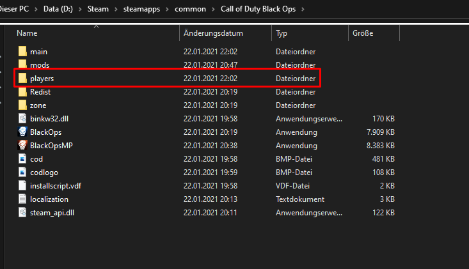
Task: Click the main folder icon
Action: pyautogui.click(x=22, y=51)
